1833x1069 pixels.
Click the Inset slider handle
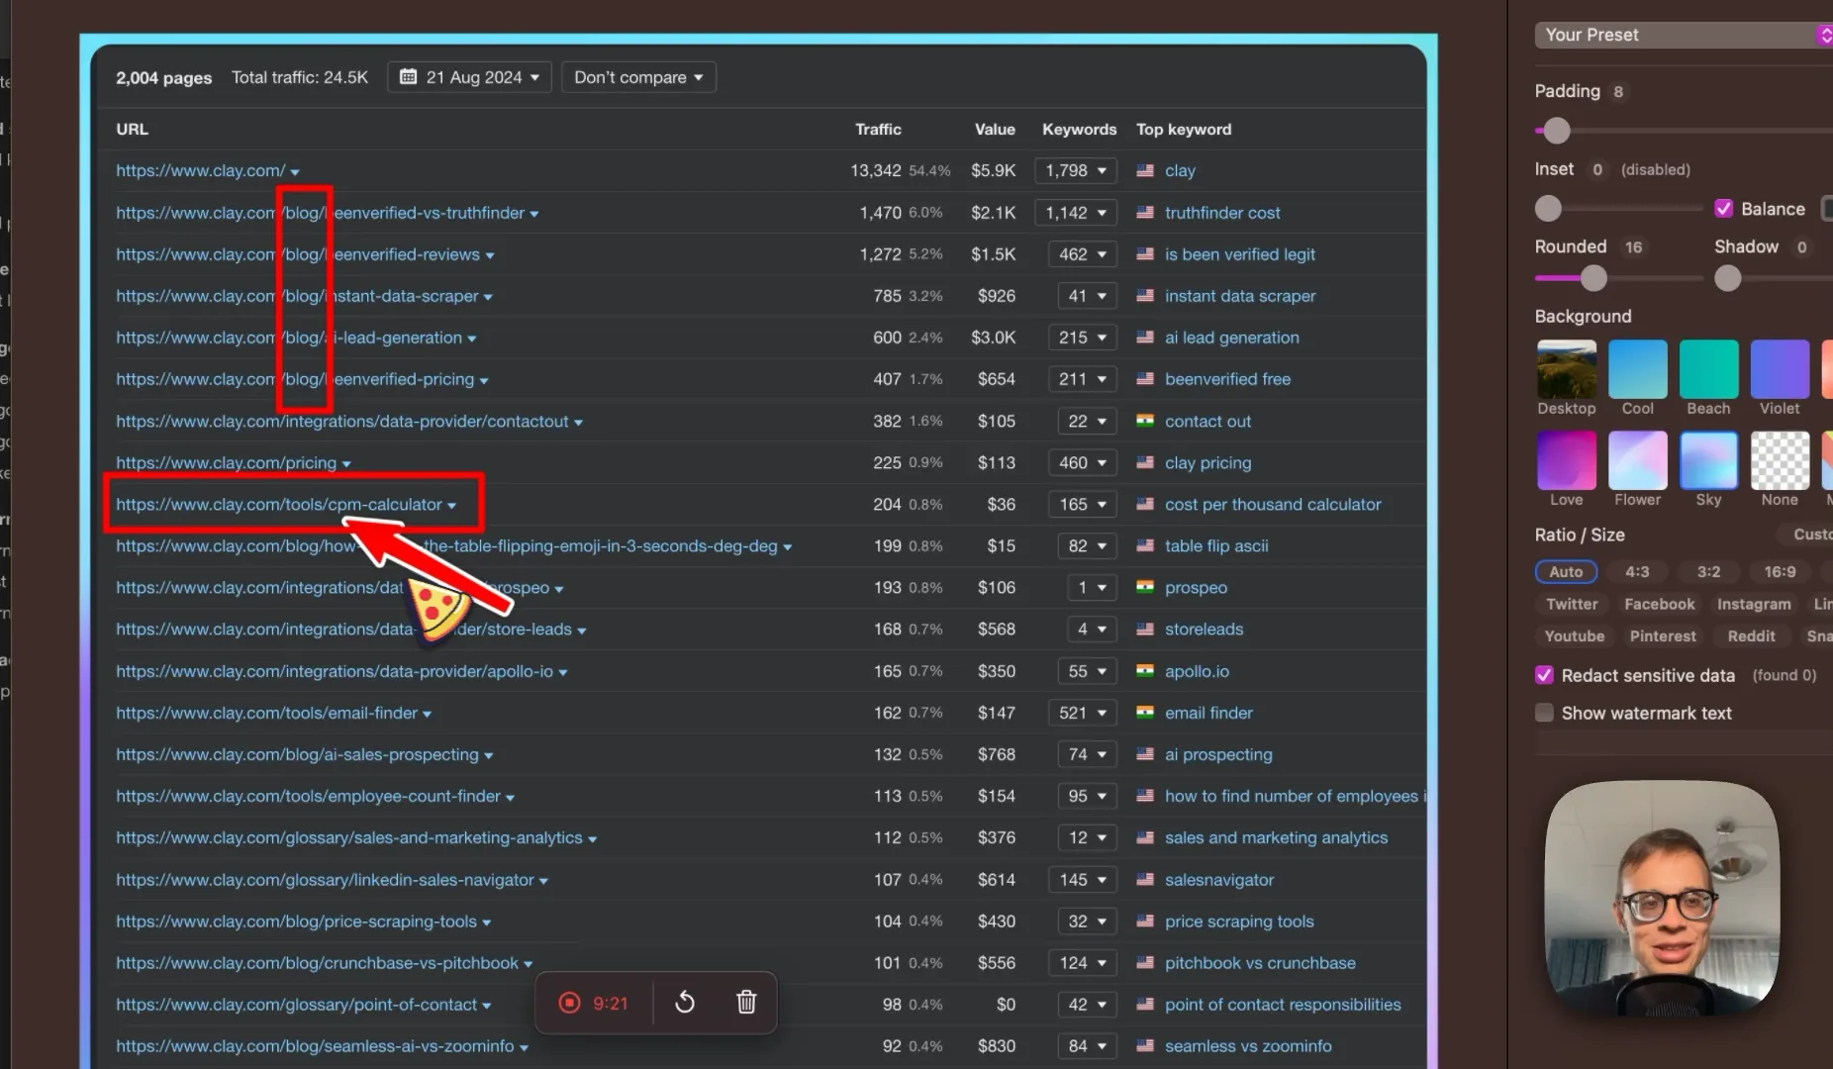click(1548, 209)
